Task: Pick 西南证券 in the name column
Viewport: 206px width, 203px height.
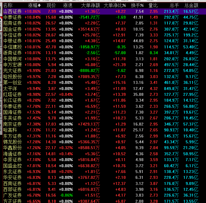Action: [x=13, y=183]
